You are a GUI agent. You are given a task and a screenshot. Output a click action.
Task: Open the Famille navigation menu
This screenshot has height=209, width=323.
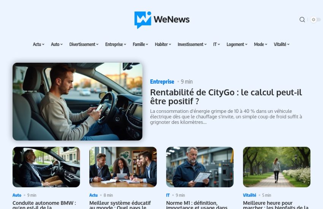140,44
